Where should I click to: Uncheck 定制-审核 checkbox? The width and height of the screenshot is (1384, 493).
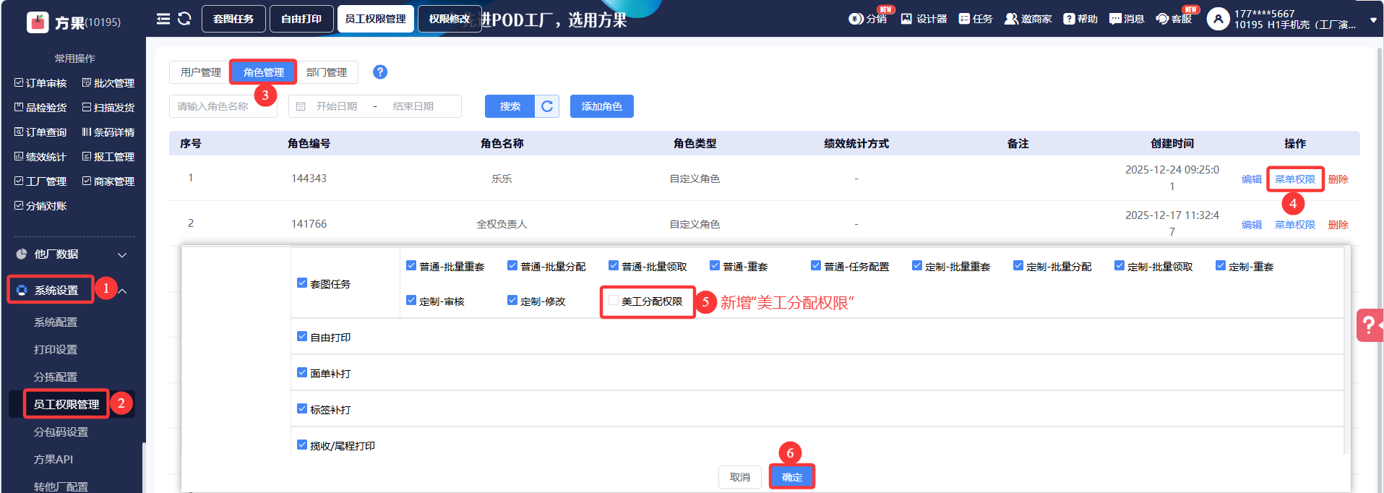[x=411, y=301]
